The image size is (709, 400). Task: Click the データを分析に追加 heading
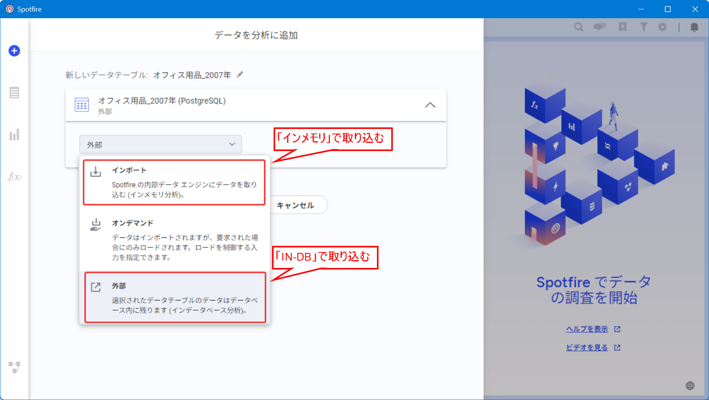(256, 35)
